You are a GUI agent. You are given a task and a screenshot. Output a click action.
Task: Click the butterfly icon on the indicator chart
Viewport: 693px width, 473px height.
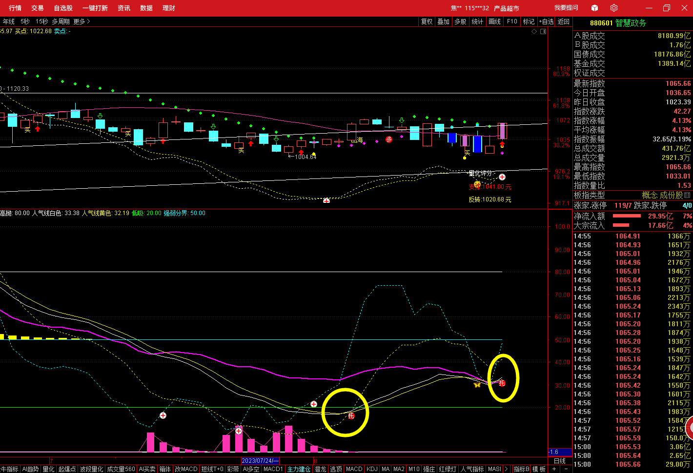(477, 385)
